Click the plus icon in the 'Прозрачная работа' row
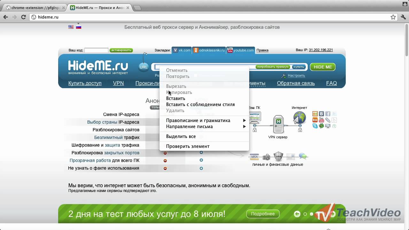Image resolution: width=409 pixels, height=230 pixels. 201,160
